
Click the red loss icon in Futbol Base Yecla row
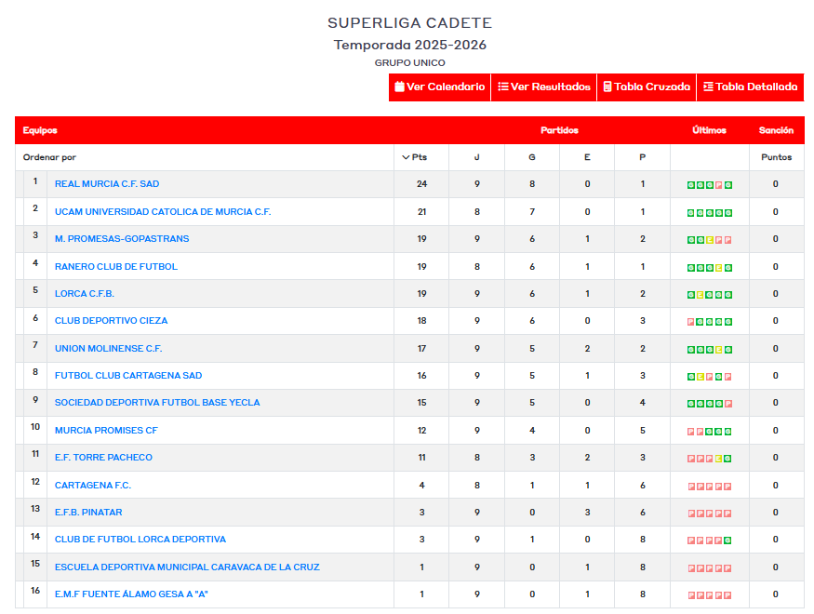tap(728, 405)
